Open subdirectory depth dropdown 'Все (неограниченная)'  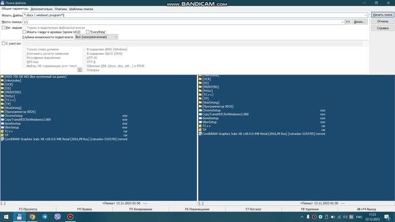click(x=96, y=37)
